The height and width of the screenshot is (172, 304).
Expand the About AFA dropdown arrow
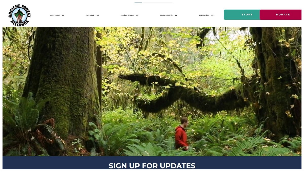[x=63, y=16]
